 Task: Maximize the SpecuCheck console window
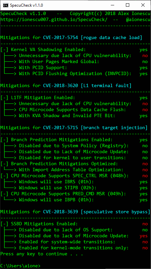point(128,5)
